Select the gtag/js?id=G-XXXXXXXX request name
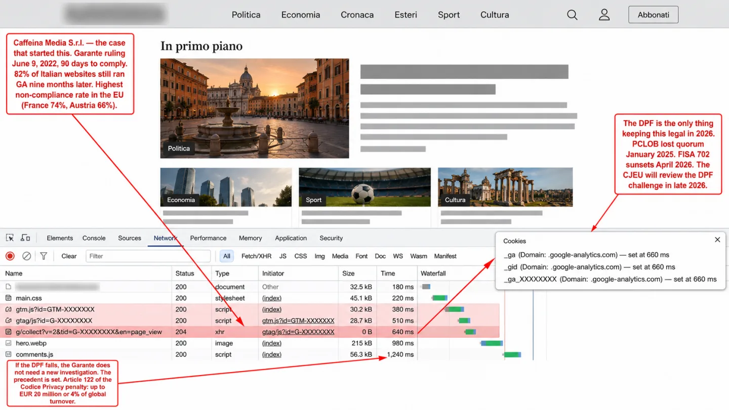 click(54, 321)
